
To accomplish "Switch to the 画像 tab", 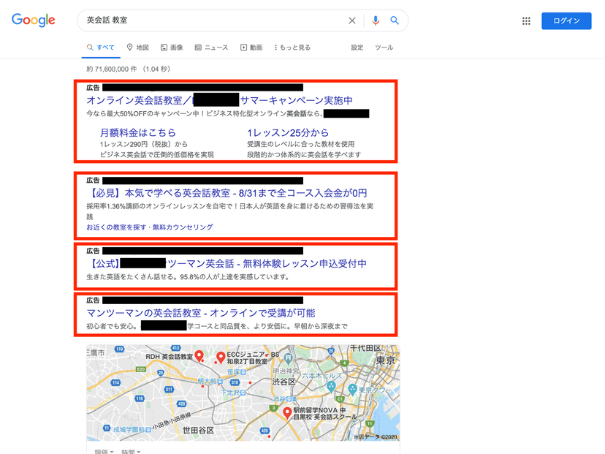I will (x=172, y=48).
